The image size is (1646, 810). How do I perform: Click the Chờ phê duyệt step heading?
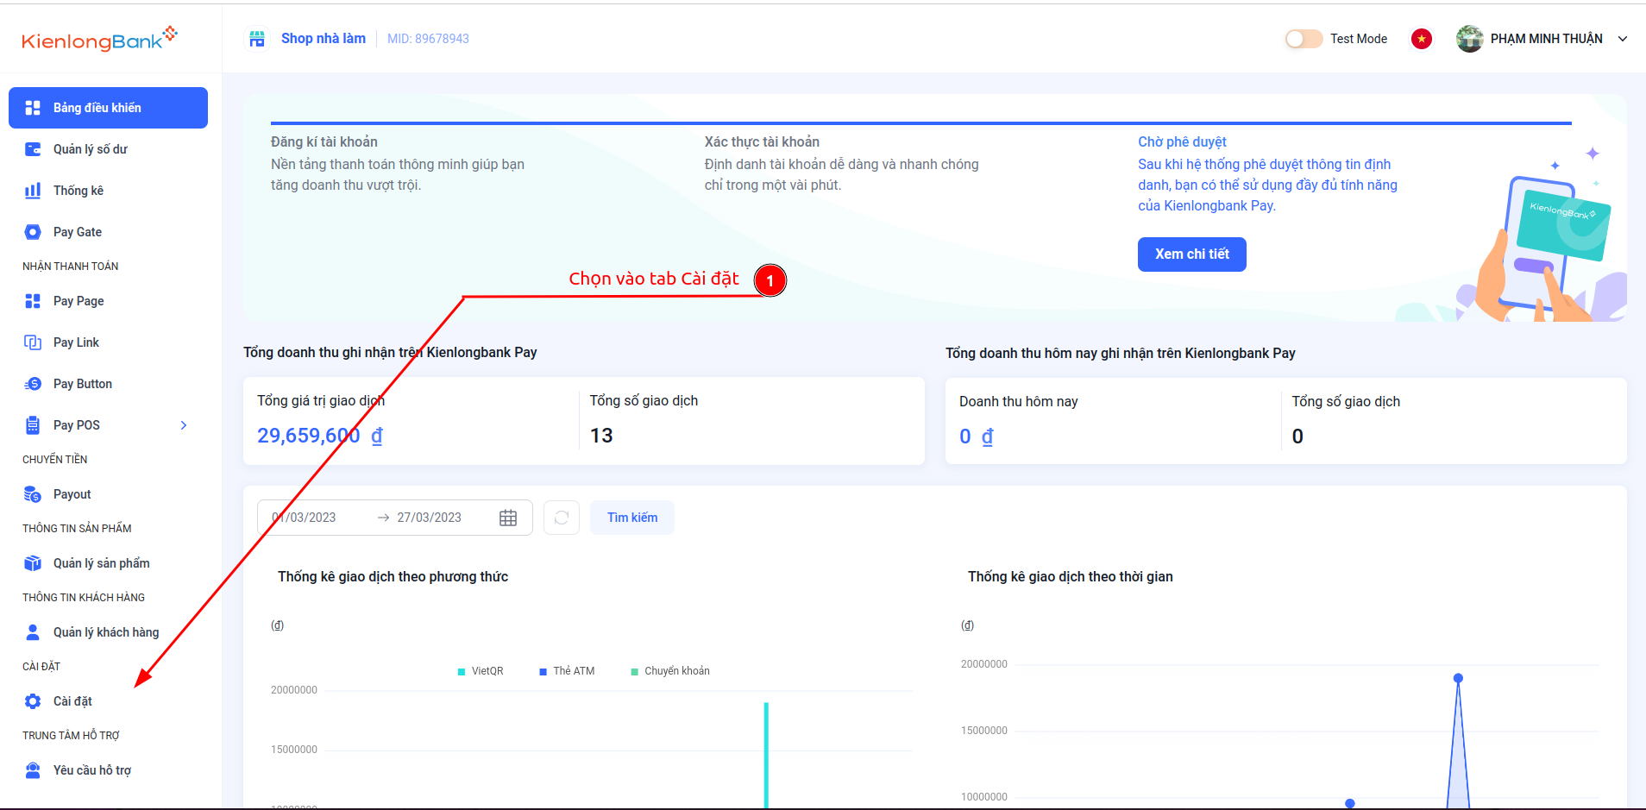click(x=1182, y=141)
